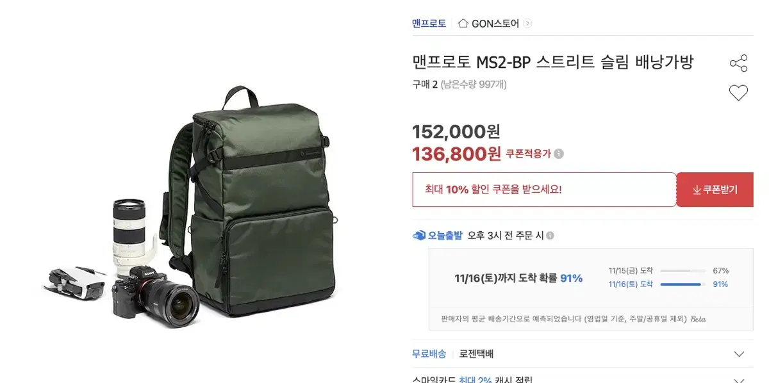Click the 최대 10% 할인 쿠폰 banner
Viewport: 769px width, 383px height.
click(x=544, y=190)
